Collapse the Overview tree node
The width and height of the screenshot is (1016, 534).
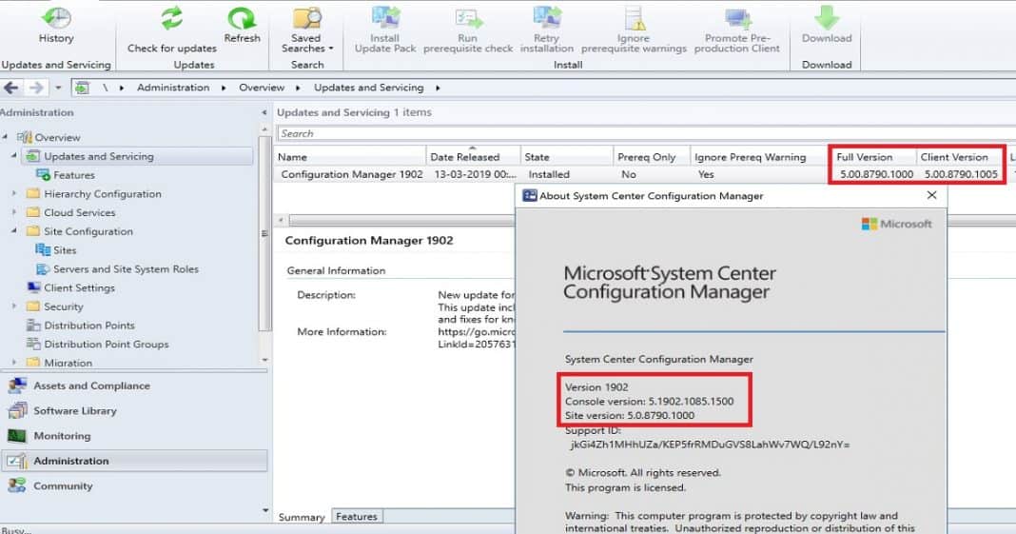pos(5,137)
